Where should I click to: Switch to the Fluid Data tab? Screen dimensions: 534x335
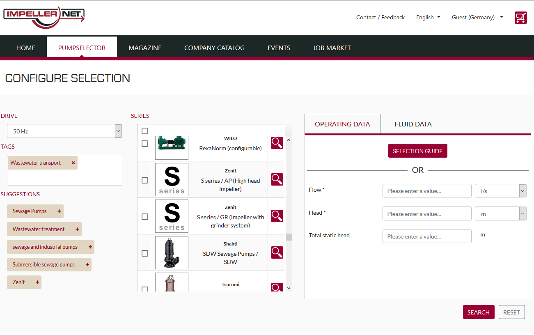point(413,124)
